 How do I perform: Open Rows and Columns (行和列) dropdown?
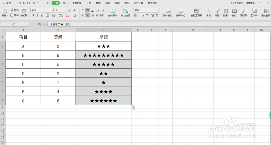tap(244, 12)
